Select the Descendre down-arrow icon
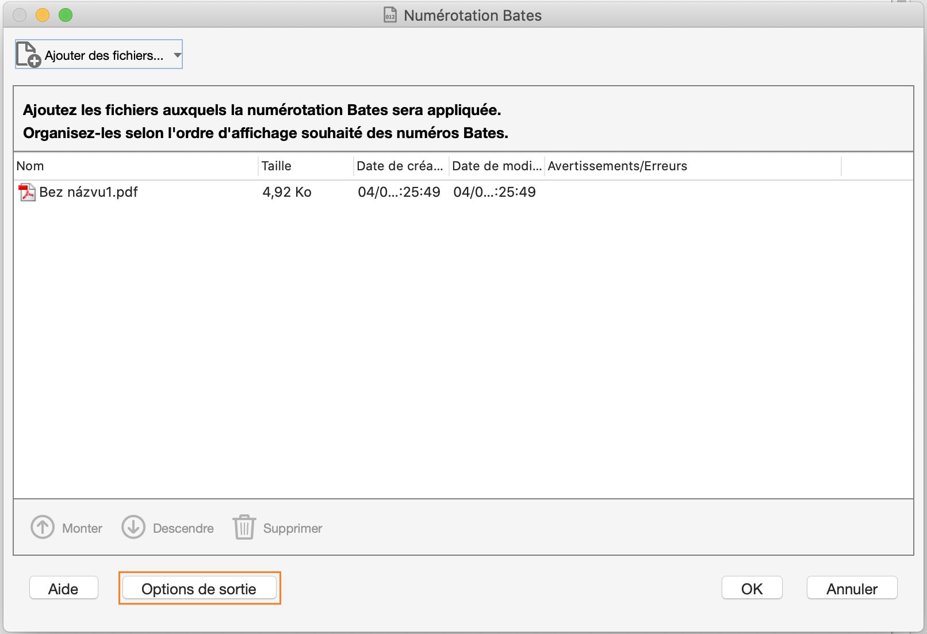Screen dimensions: 927x634 133,528
